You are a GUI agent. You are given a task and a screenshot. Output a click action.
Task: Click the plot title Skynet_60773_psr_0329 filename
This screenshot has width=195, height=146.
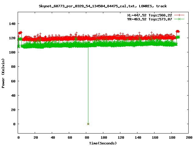87,6
